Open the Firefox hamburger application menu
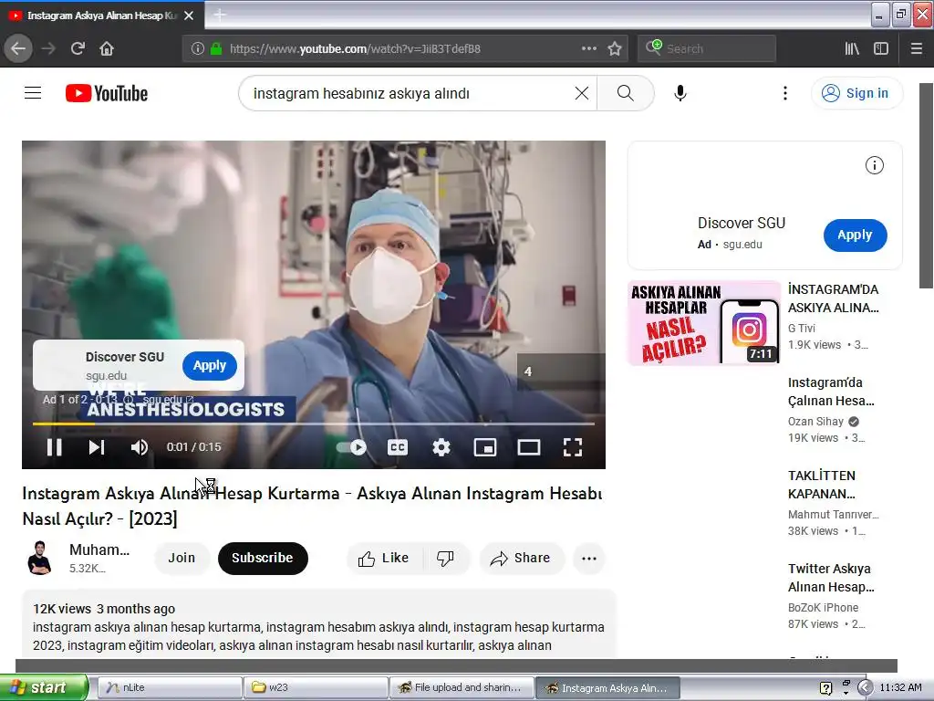934x701 pixels. [916, 48]
